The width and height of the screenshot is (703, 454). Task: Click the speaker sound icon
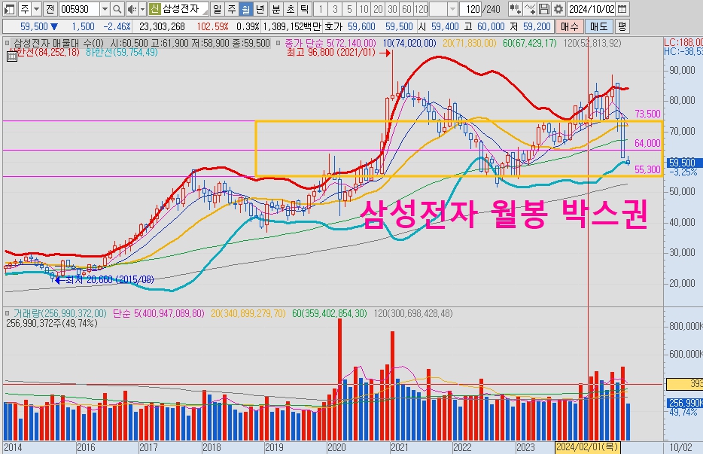[x=132, y=9]
